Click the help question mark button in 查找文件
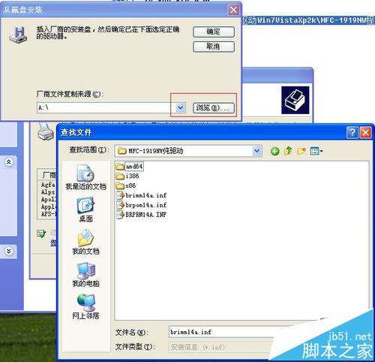375x362 pixels. [x=352, y=132]
